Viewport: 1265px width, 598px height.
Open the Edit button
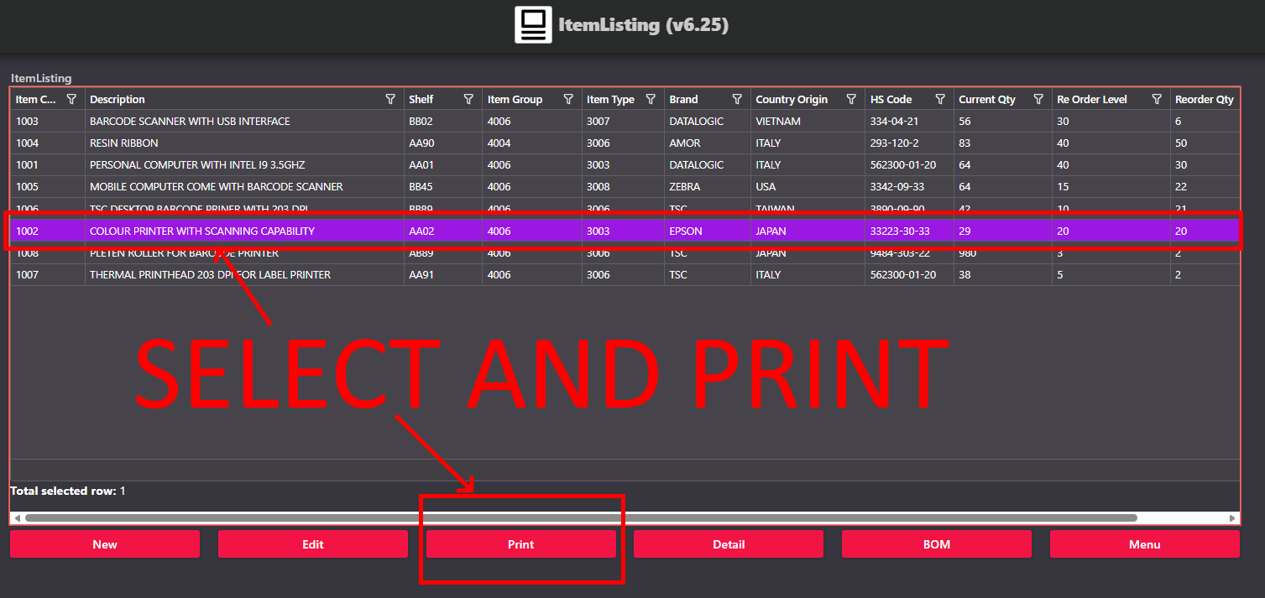click(x=312, y=544)
